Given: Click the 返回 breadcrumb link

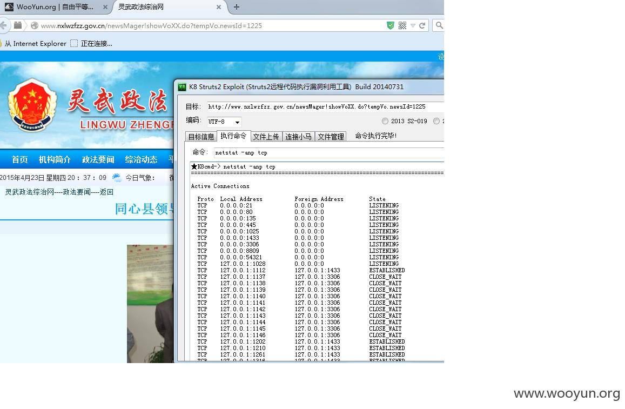Looking at the screenshot, I should pos(106,192).
